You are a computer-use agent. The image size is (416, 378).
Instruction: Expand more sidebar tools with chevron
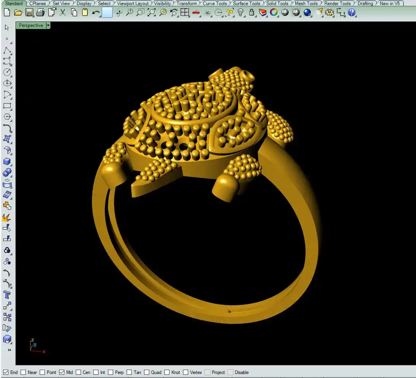(x=9, y=350)
